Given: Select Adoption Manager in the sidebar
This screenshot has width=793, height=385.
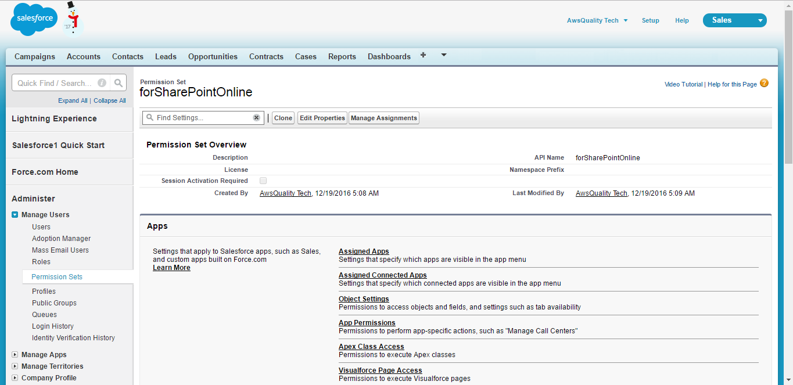Looking at the screenshot, I should [62, 239].
